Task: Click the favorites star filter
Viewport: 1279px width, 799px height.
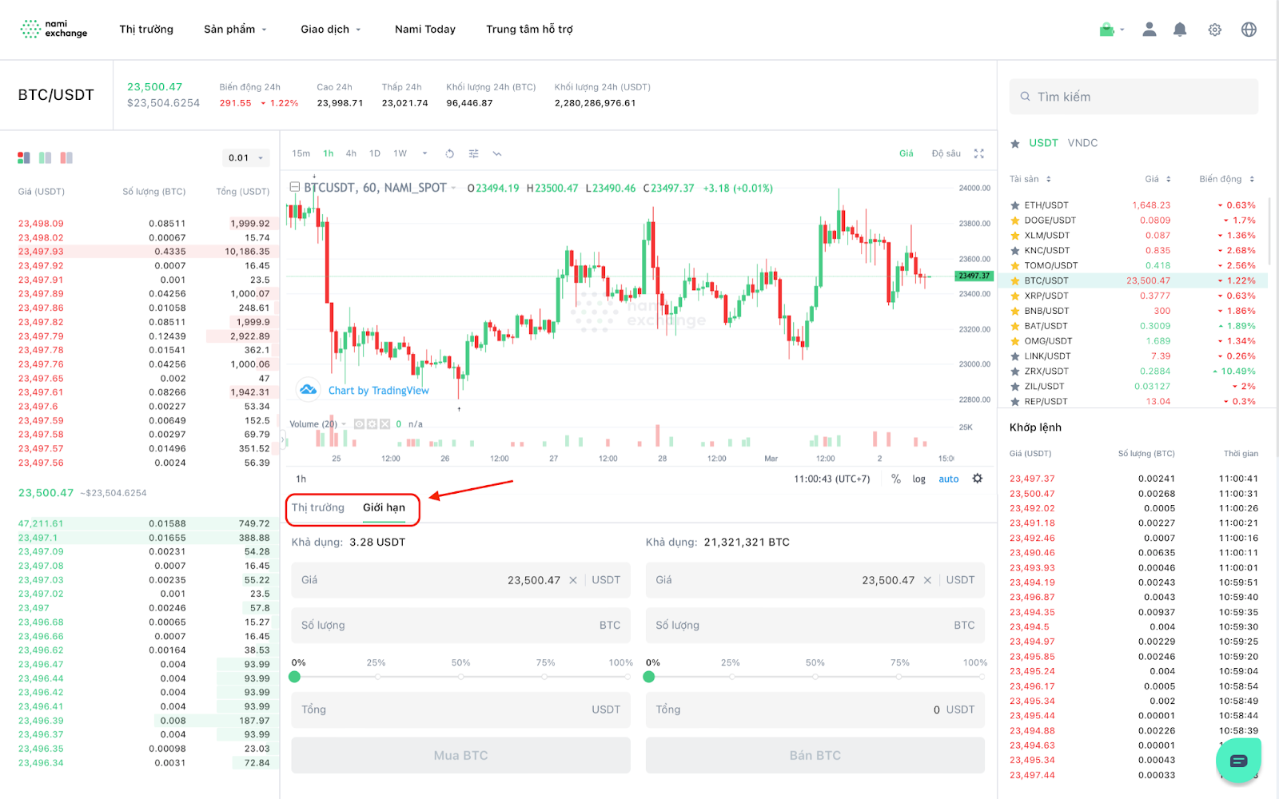Action: 1015,144
